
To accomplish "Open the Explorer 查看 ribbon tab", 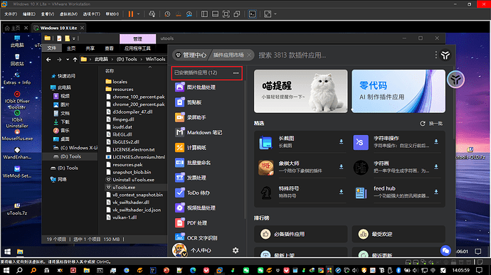I will (x=109, y=48).
